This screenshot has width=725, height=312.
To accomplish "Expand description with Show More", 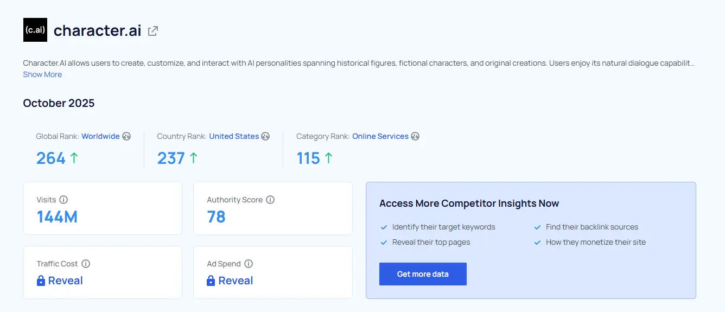I will click(42, 74).
